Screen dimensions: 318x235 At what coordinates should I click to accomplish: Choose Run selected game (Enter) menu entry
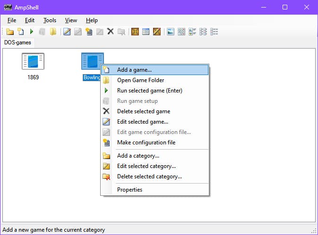coord(155,91)
